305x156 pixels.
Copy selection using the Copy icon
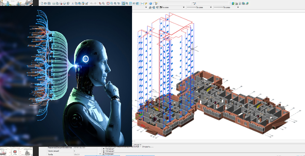76,3
